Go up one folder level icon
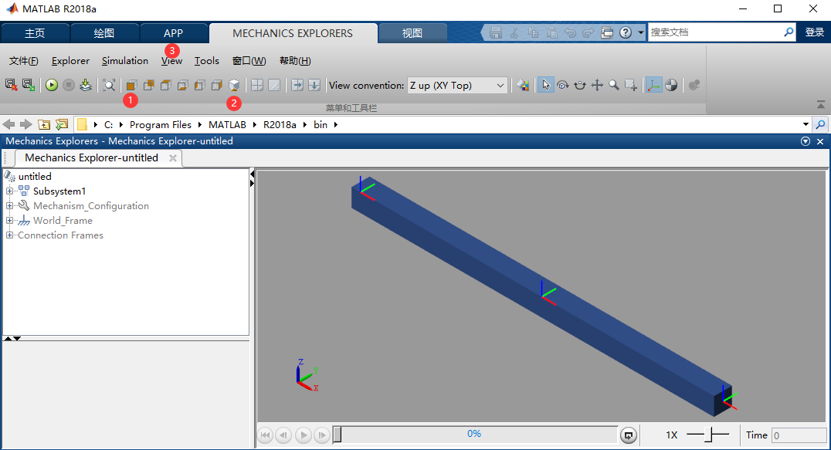Screen dimensions: 831x450 pyautogui.click(x=44, y=124)
